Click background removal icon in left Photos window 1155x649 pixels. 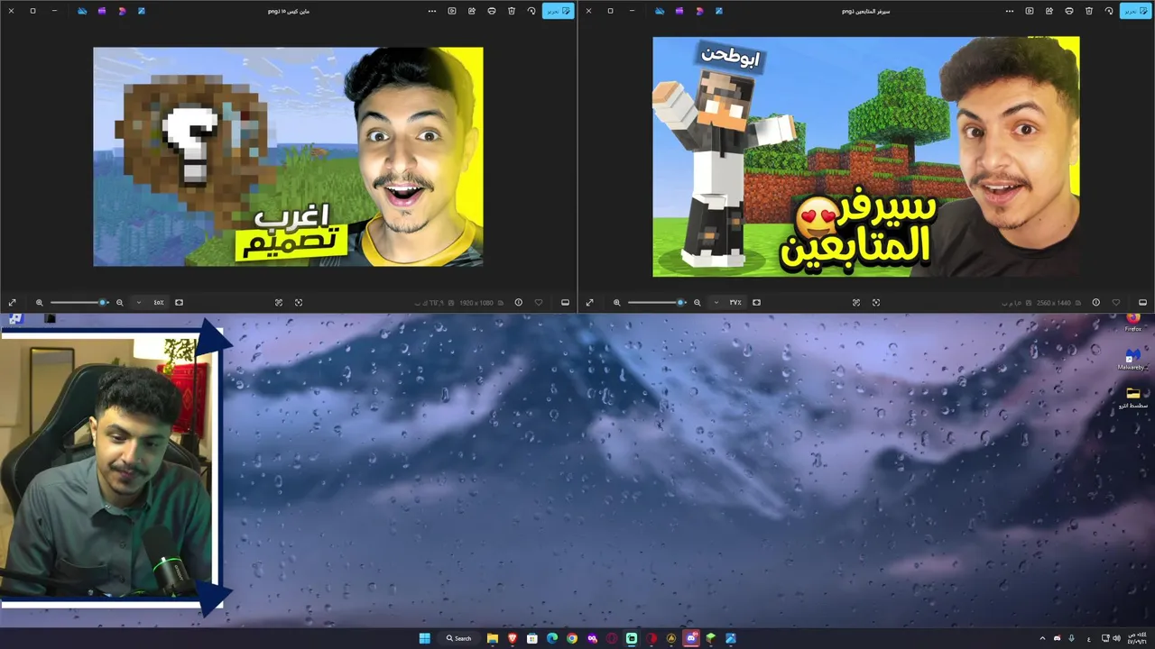coord(279,303)
